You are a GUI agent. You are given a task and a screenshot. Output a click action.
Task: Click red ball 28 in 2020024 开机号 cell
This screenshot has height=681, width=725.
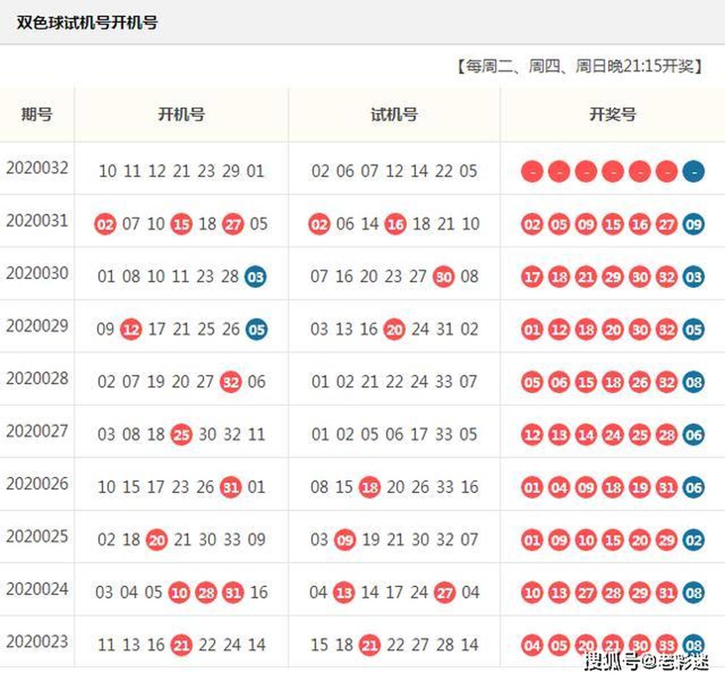(x=206, y=593)
